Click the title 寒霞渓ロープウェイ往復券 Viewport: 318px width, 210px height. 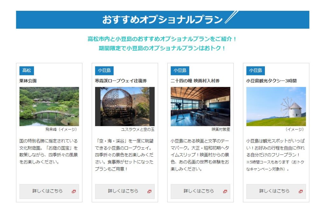pyautogui.click(x=121, y=81)
